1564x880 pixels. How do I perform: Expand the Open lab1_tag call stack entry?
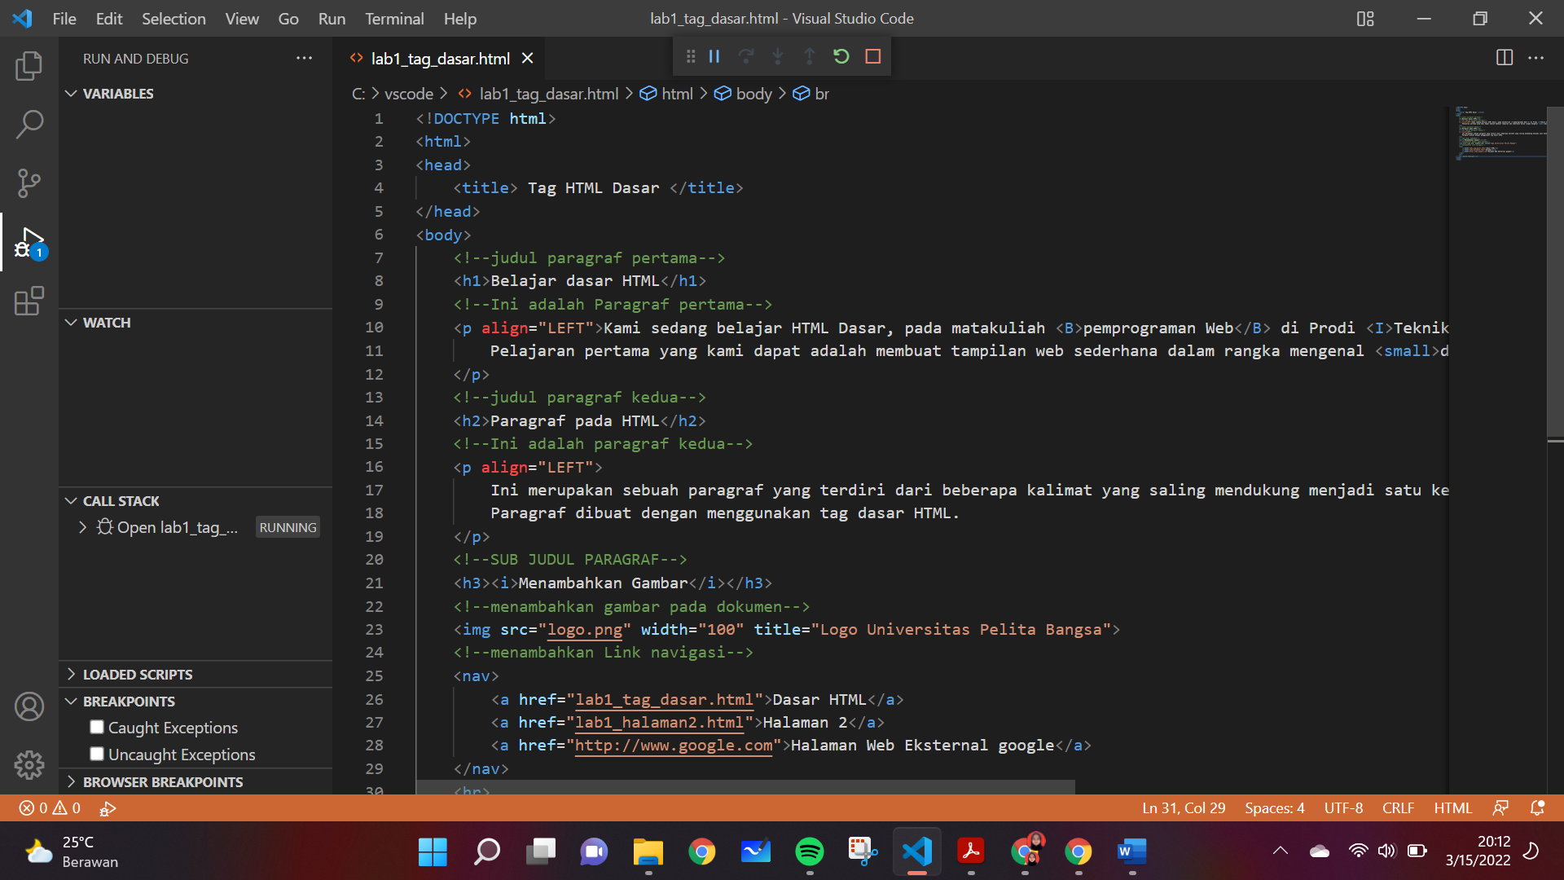point(81,527)
